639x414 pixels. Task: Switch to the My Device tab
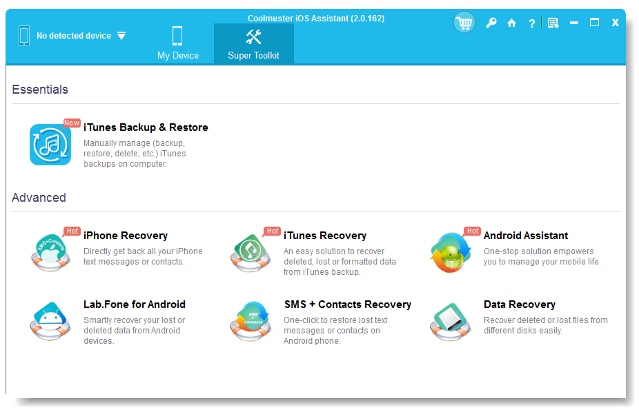coord(178,43)
